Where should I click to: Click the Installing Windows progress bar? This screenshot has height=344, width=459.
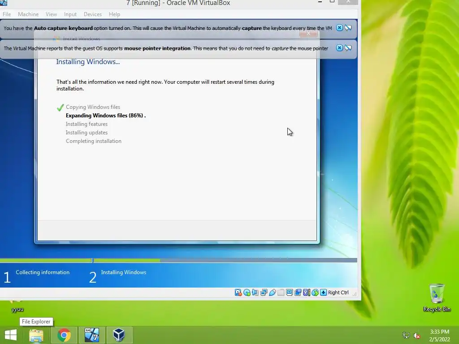pos(225,260)
